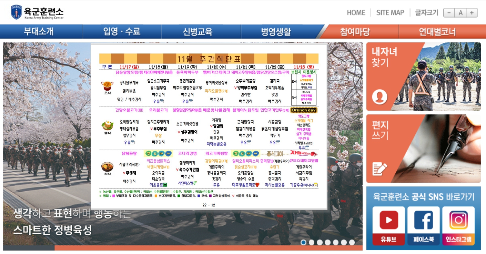Select the fifth carousel slide dot

[336, 242]
